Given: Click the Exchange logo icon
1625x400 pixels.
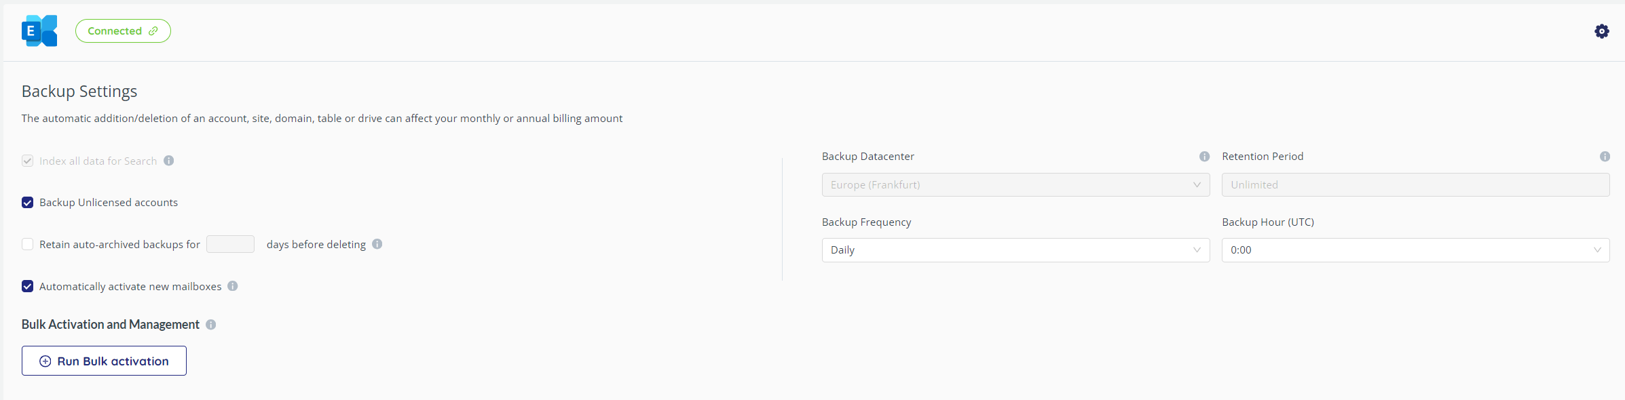Looking at the screenshot, I should pos(39,31).
